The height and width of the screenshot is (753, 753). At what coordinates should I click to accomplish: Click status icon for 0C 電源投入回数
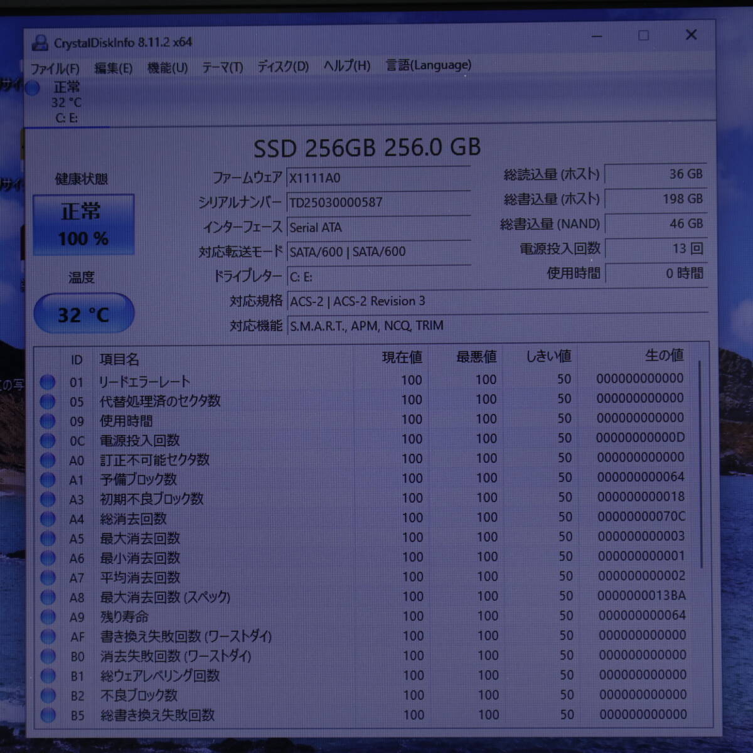tap(48, 441)
